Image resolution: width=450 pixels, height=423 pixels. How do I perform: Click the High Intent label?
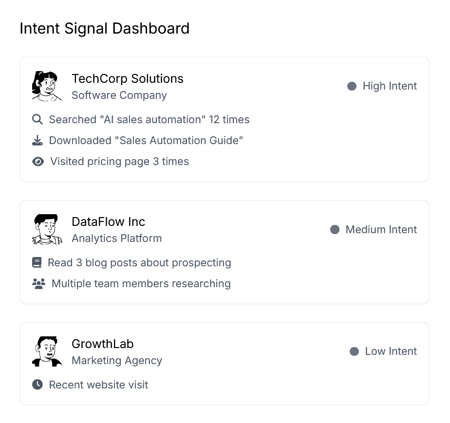(x=390, y=86)
